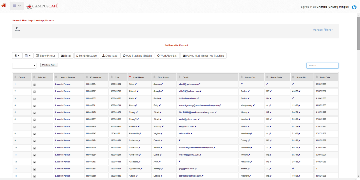Viewport: 360px width, 180px height.
Task: Click the Download button
Action: click(110, 56)
